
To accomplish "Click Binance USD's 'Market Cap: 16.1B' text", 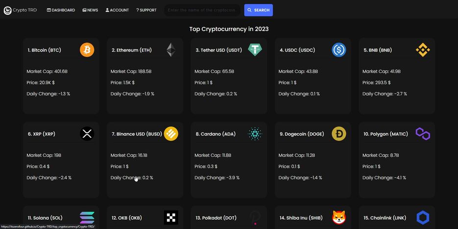I will (x=129, y=155).
